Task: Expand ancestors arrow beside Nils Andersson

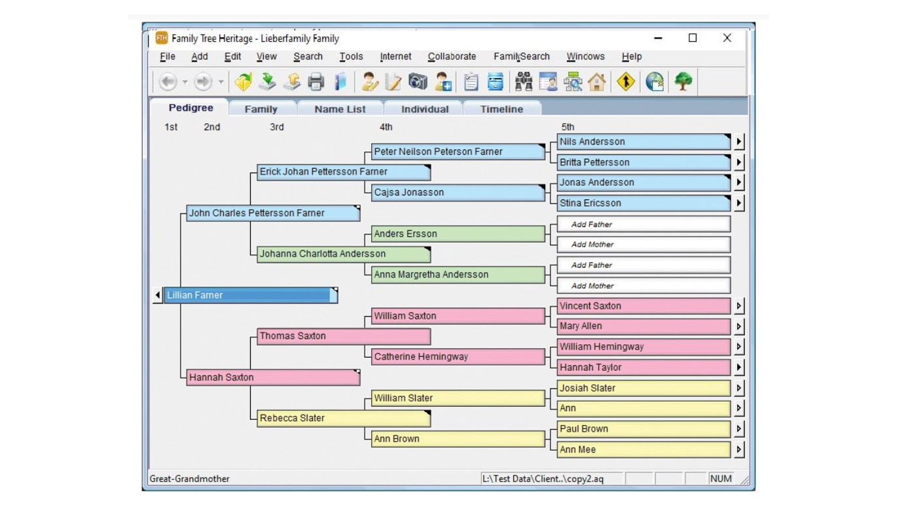Action: pyautogui.click(x=739, y=141)
